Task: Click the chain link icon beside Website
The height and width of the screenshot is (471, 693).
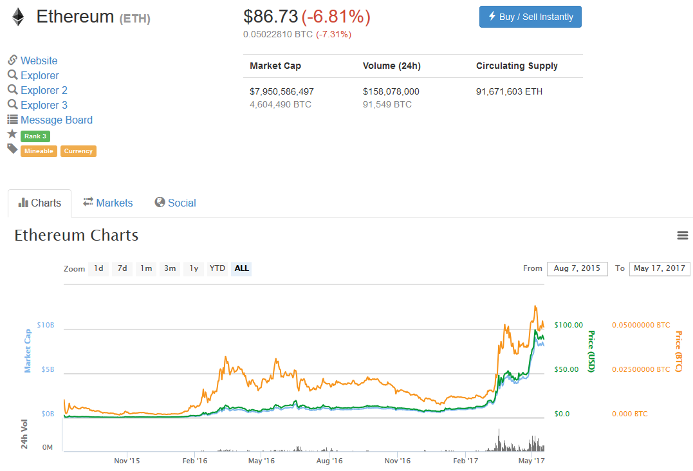Action: pos(12,60)
